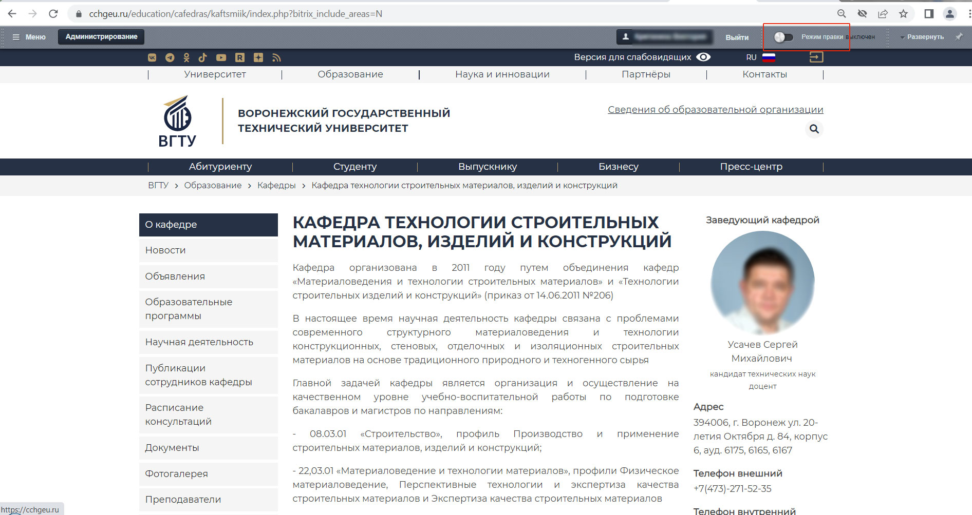Select Преподаватели in the sidebar menu

click(x=183, y=500)
